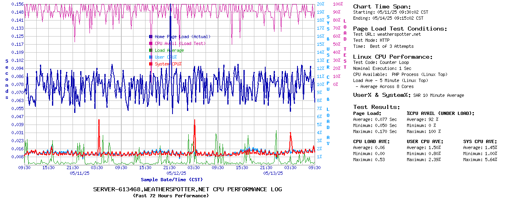Click the 'Page Load Test Conditions:' heading

coord(400,29)
